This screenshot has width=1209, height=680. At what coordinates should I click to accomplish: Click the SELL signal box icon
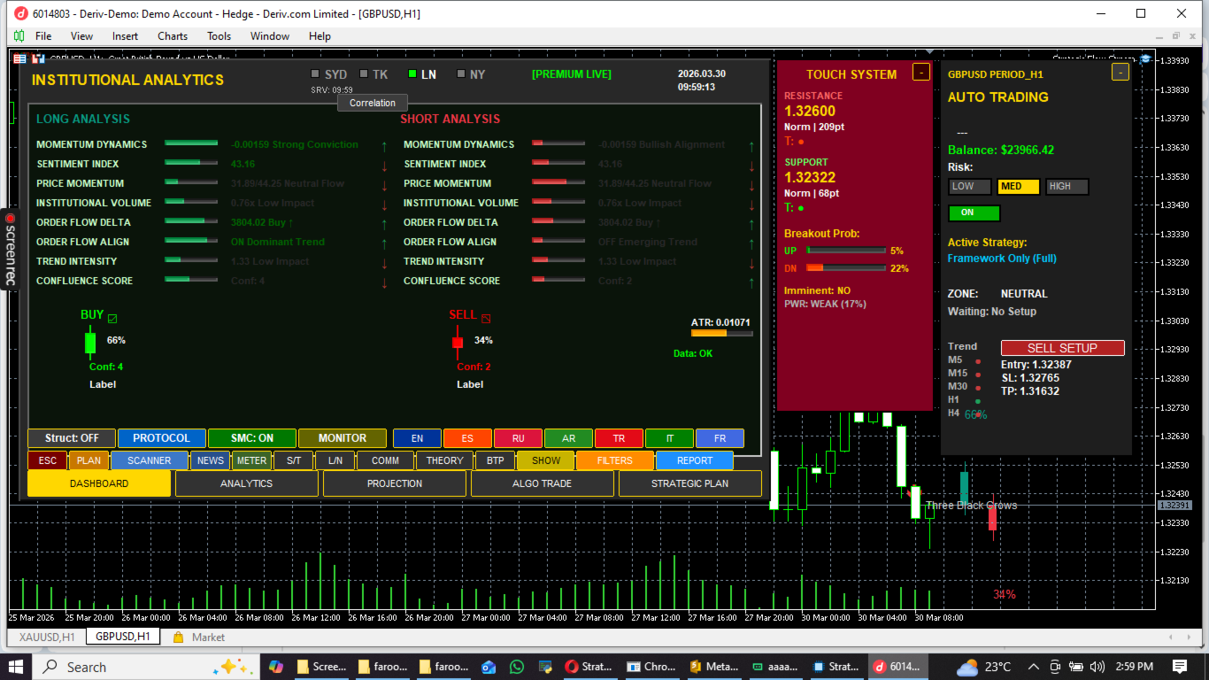(x=485, y=319)
